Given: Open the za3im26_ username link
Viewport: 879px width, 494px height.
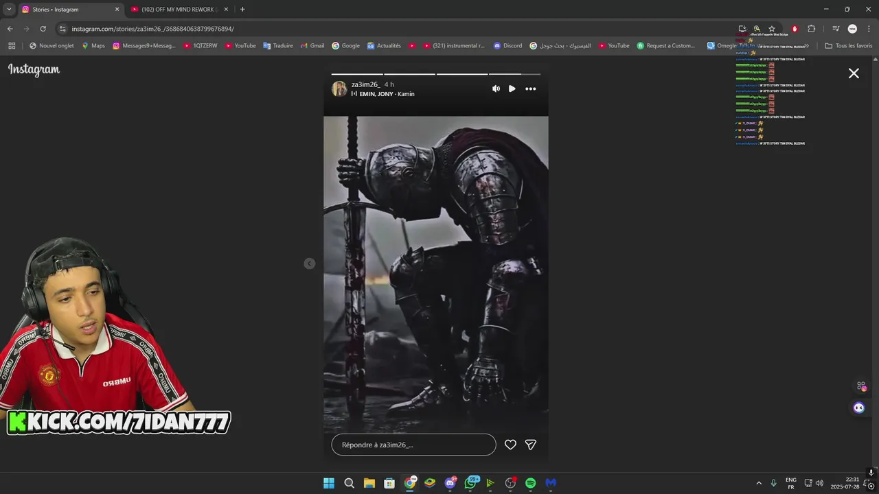Looking at the screenshot, I should click(365, 84).
